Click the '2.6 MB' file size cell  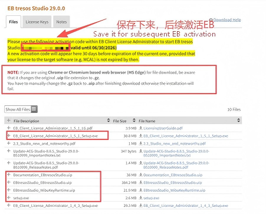[x=131, y=198]
